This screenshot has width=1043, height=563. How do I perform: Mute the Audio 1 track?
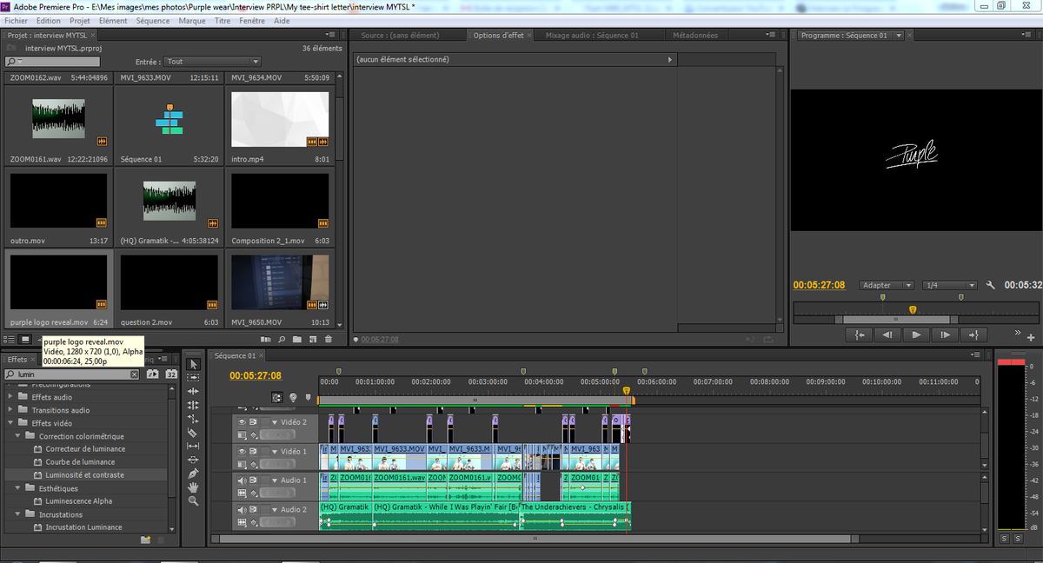coord(242,480)
